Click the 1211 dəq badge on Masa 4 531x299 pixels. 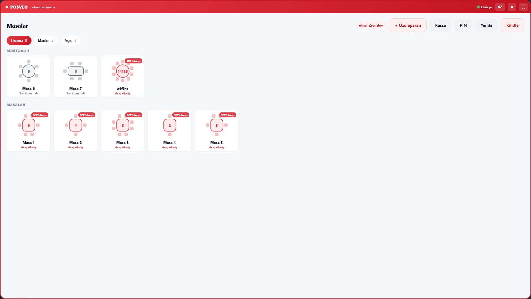pos(181,115)
